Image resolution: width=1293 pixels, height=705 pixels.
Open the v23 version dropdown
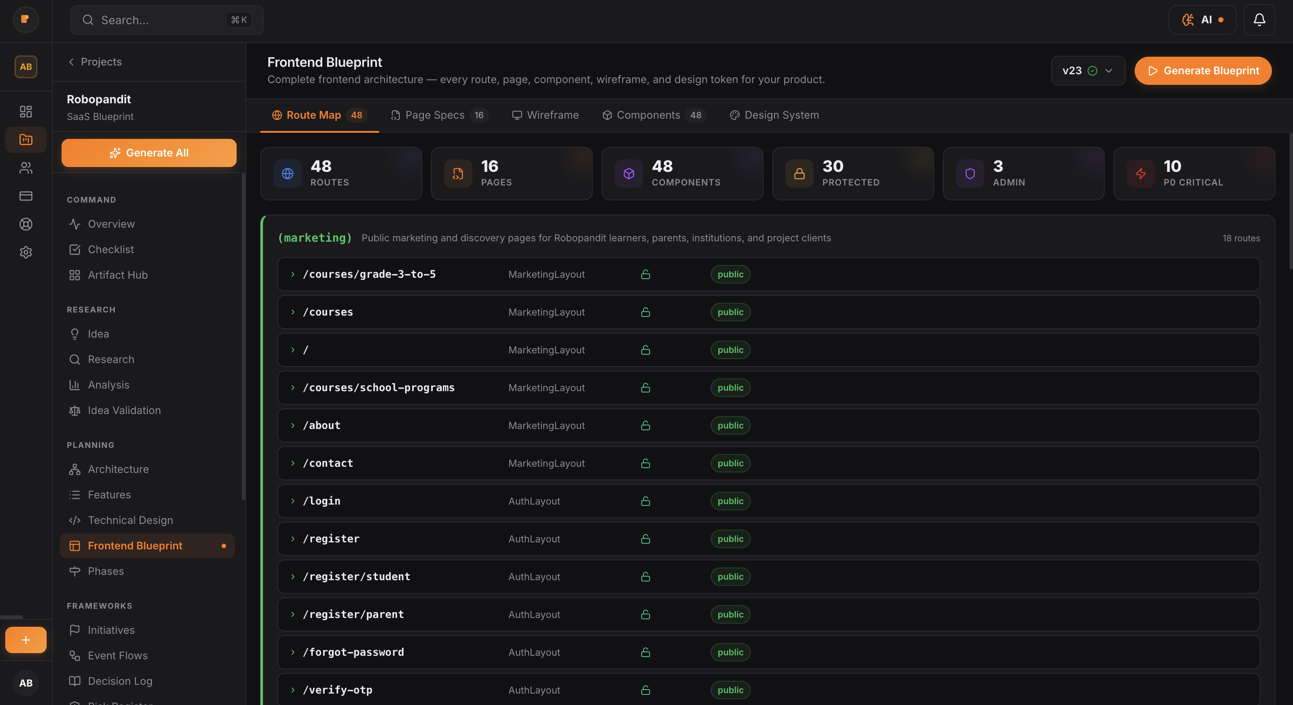click(1088, 70)
